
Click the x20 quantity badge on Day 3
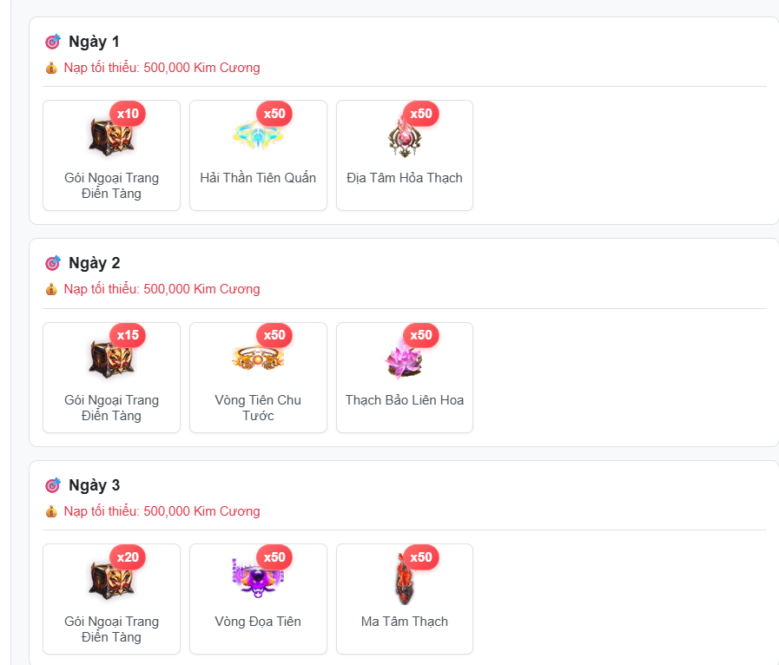pos(128,557)
